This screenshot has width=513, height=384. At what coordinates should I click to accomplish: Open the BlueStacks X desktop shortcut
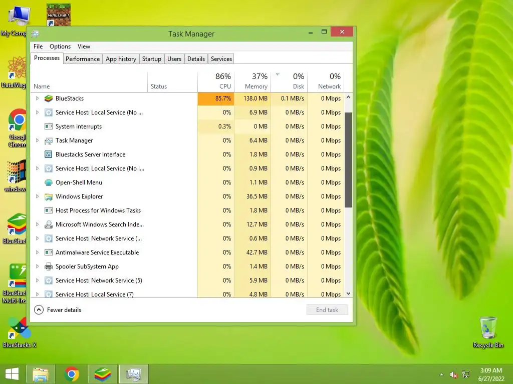click(19, 332)
